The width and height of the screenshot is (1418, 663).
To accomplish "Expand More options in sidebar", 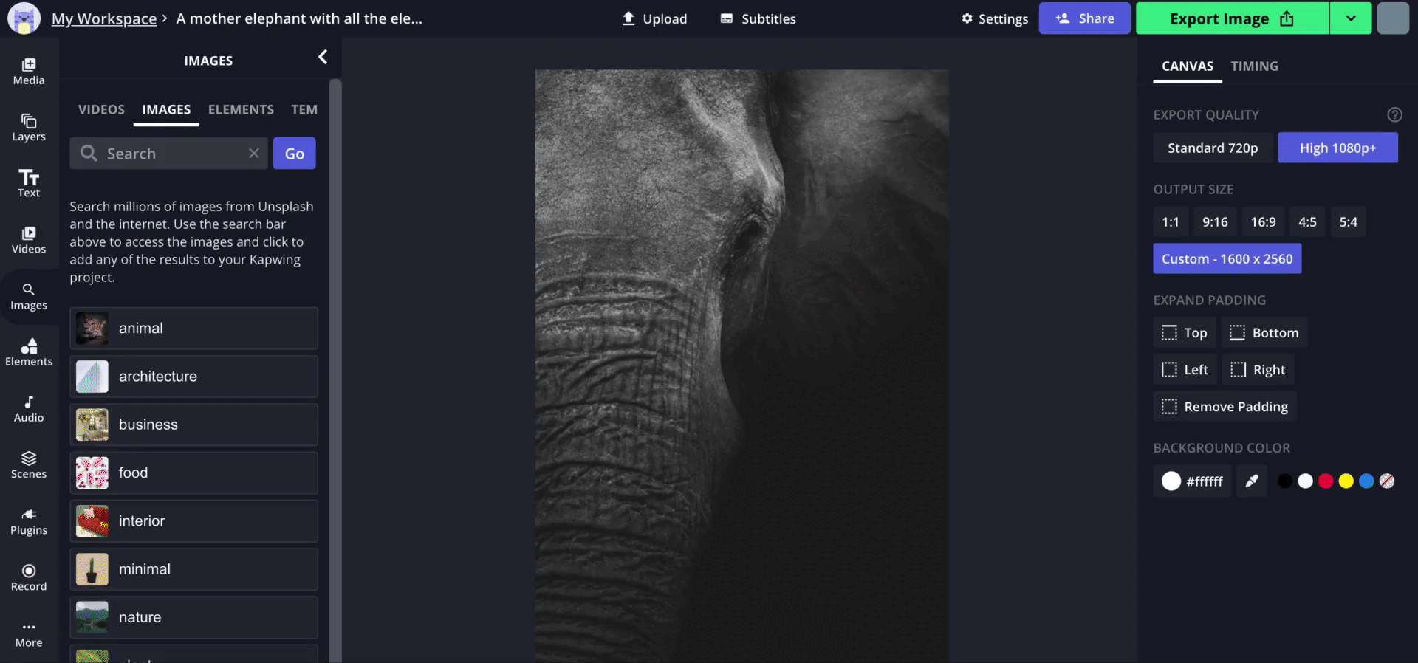I will coord(29,633).
